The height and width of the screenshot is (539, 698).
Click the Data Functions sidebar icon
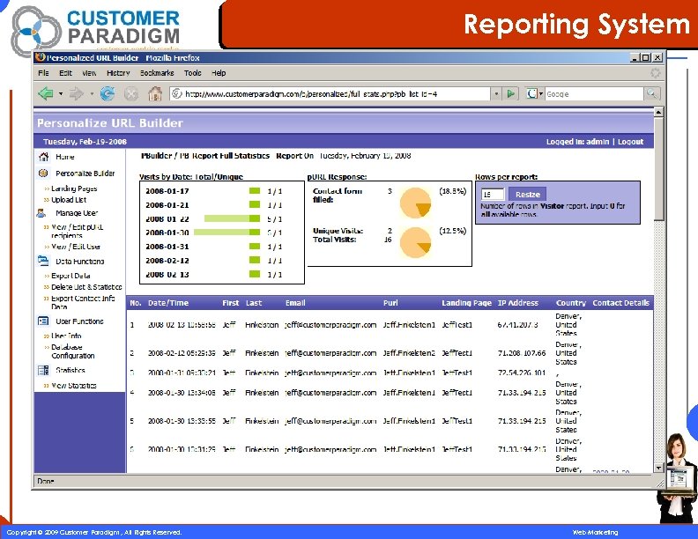(43, 261)
